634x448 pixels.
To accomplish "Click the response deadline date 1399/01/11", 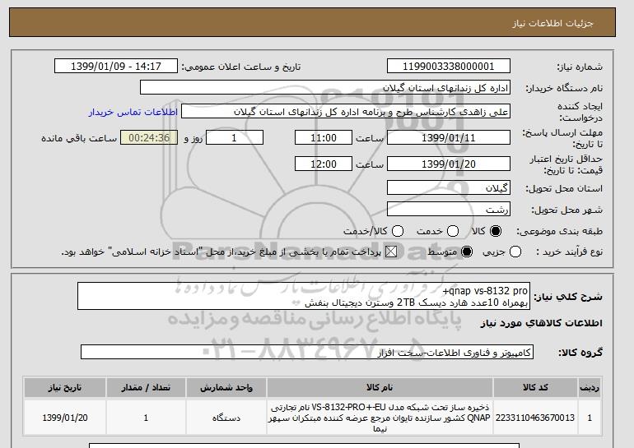I will tap(449, 137).
